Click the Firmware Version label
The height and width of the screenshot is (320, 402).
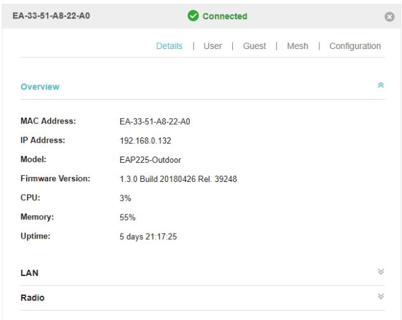click(55, 179)
